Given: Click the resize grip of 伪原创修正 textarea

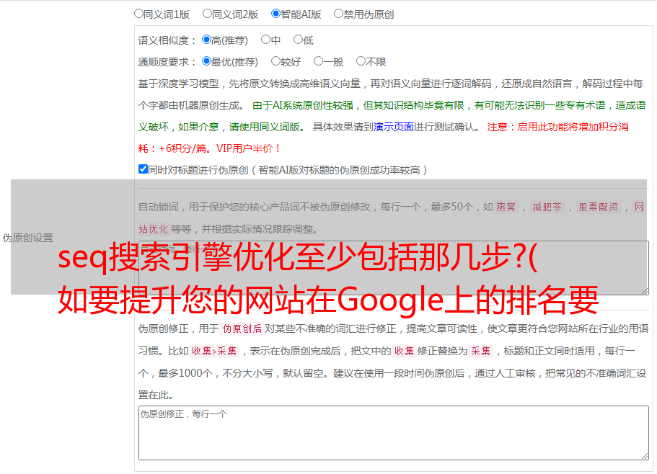Looking at the screenshot, I should pos(645,457).
